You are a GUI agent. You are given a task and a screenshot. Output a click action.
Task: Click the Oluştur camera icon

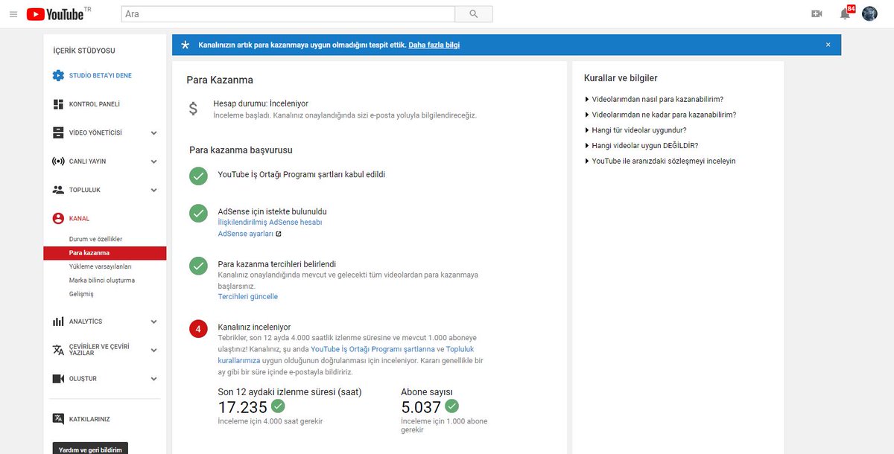coord(58,379)
